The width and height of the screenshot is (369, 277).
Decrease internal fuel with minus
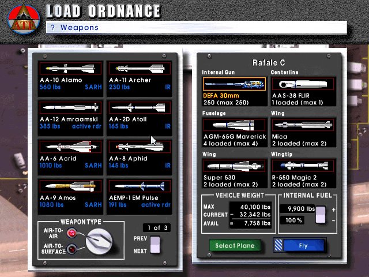coord(333,220)
